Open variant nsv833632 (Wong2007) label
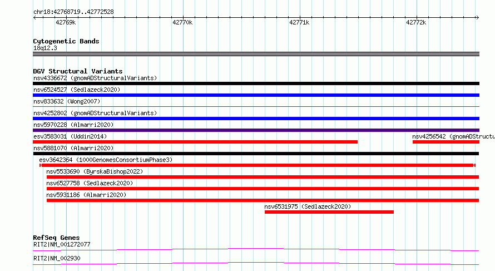Screen dimensions: 495x271 [x=67, y=101]
